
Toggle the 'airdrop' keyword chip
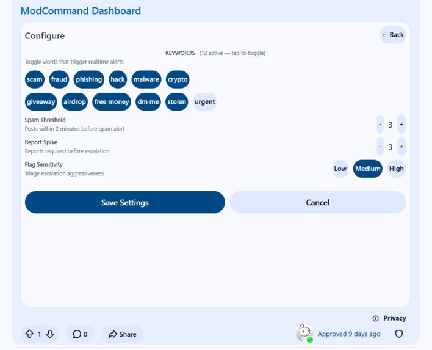click(x=74, y=102)
